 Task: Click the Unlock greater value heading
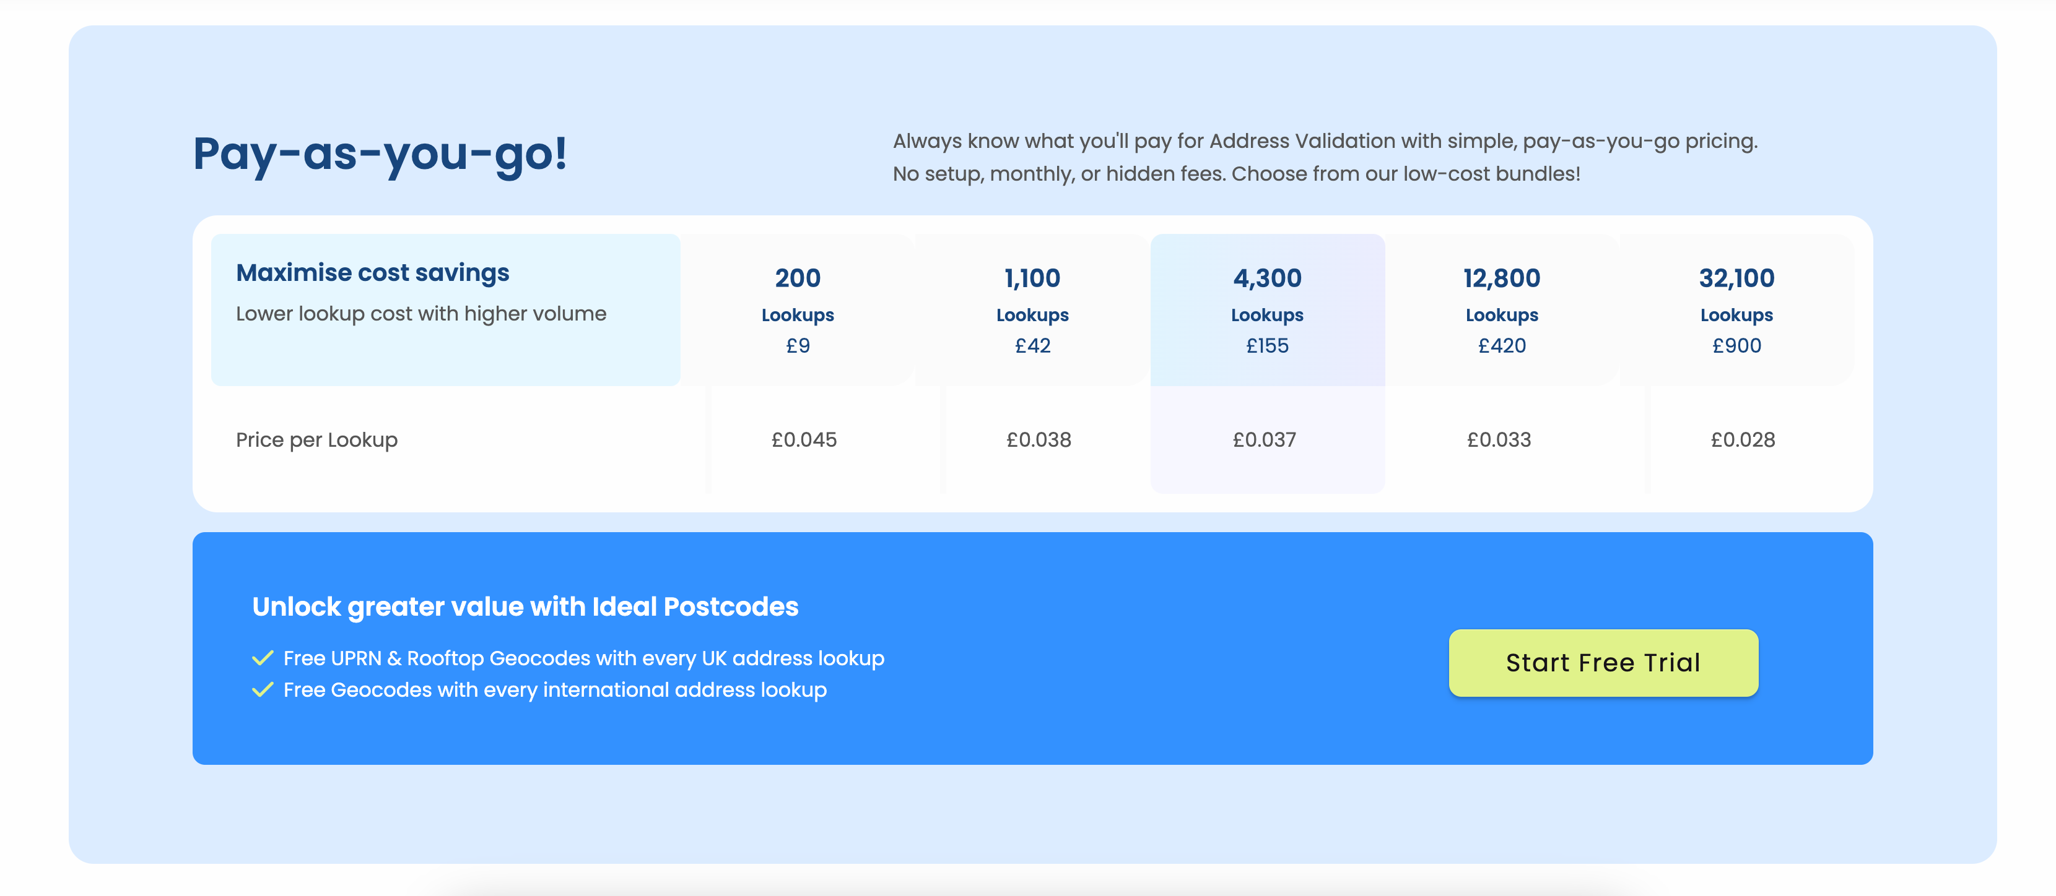pos(525,606)
